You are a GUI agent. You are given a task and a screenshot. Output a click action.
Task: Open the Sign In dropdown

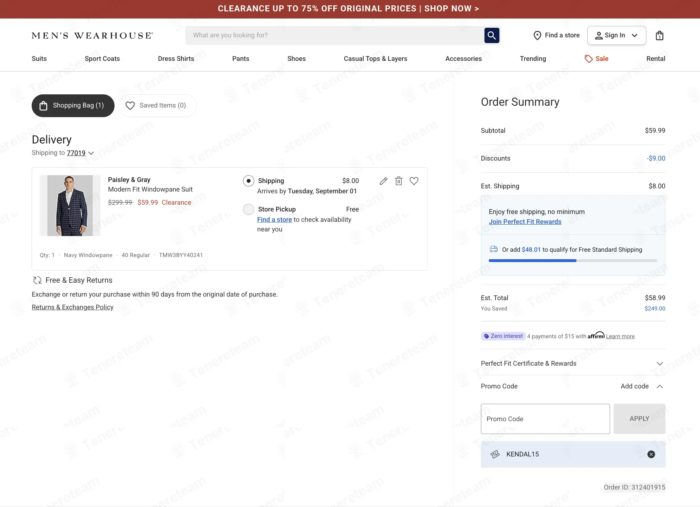click(x=616, y=35)
